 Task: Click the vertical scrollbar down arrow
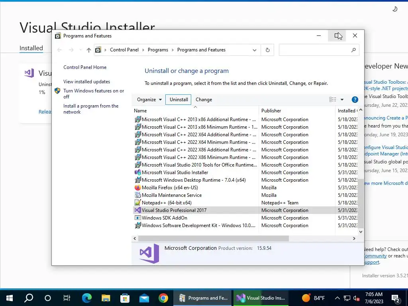coord(361,231)
